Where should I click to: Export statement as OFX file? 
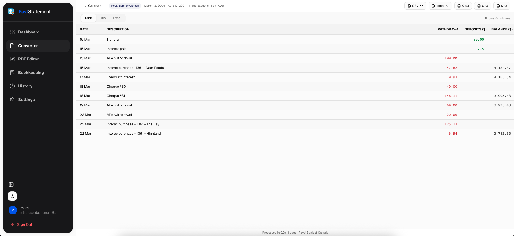[483, 6]
